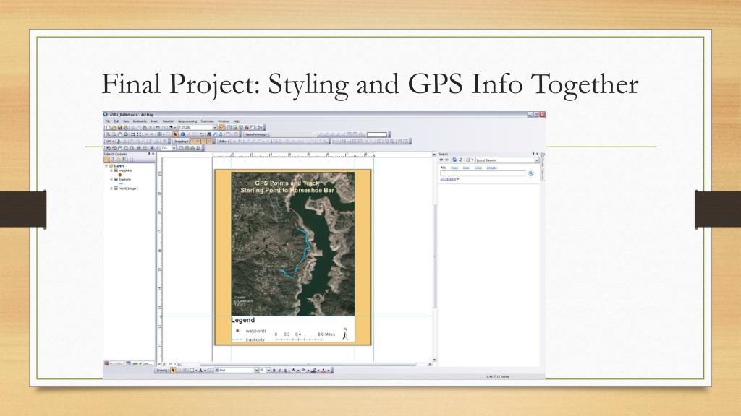Viewport: 741px width, 416px height.
Task: Click the Open document folder icon
Action: point(114,127)
